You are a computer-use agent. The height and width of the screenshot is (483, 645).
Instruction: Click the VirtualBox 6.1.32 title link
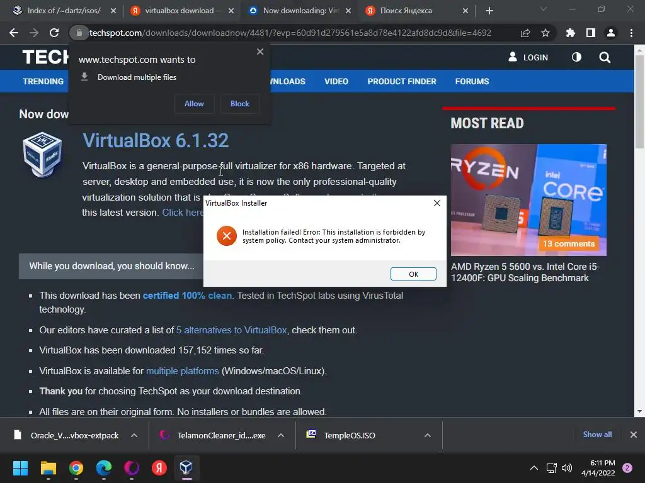click(x=156, y=140)
